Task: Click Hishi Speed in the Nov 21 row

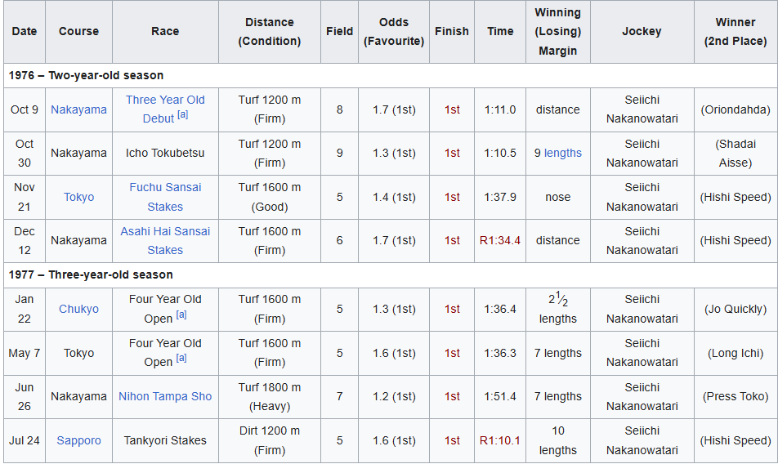Action: point(736,198)
